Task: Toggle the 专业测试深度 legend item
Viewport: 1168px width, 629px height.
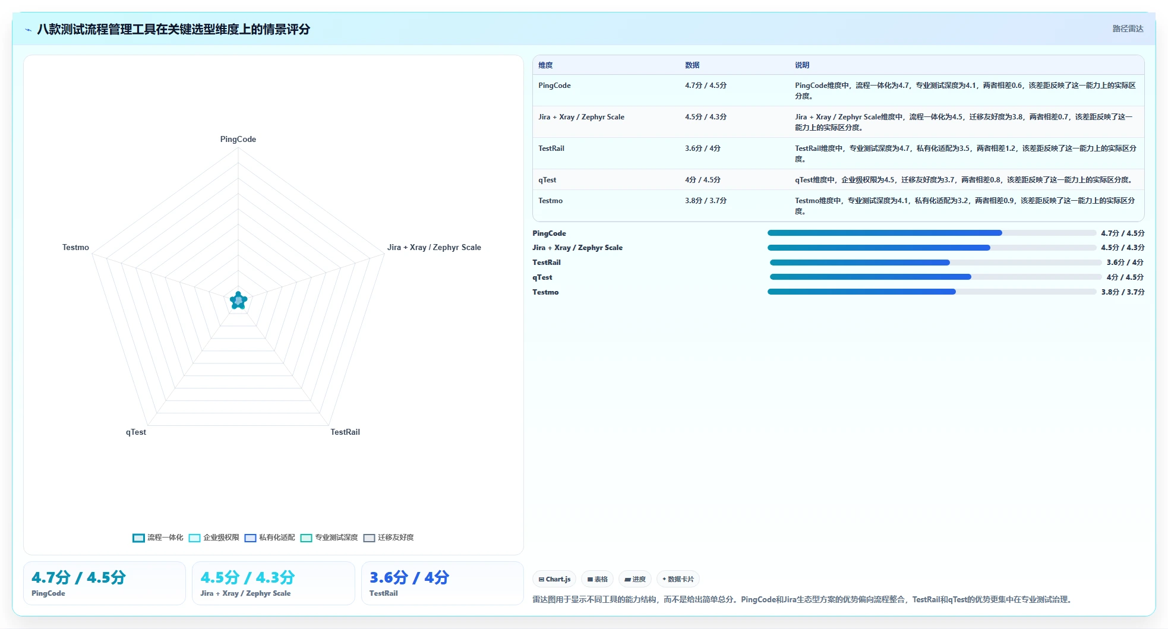Action: 329,538
